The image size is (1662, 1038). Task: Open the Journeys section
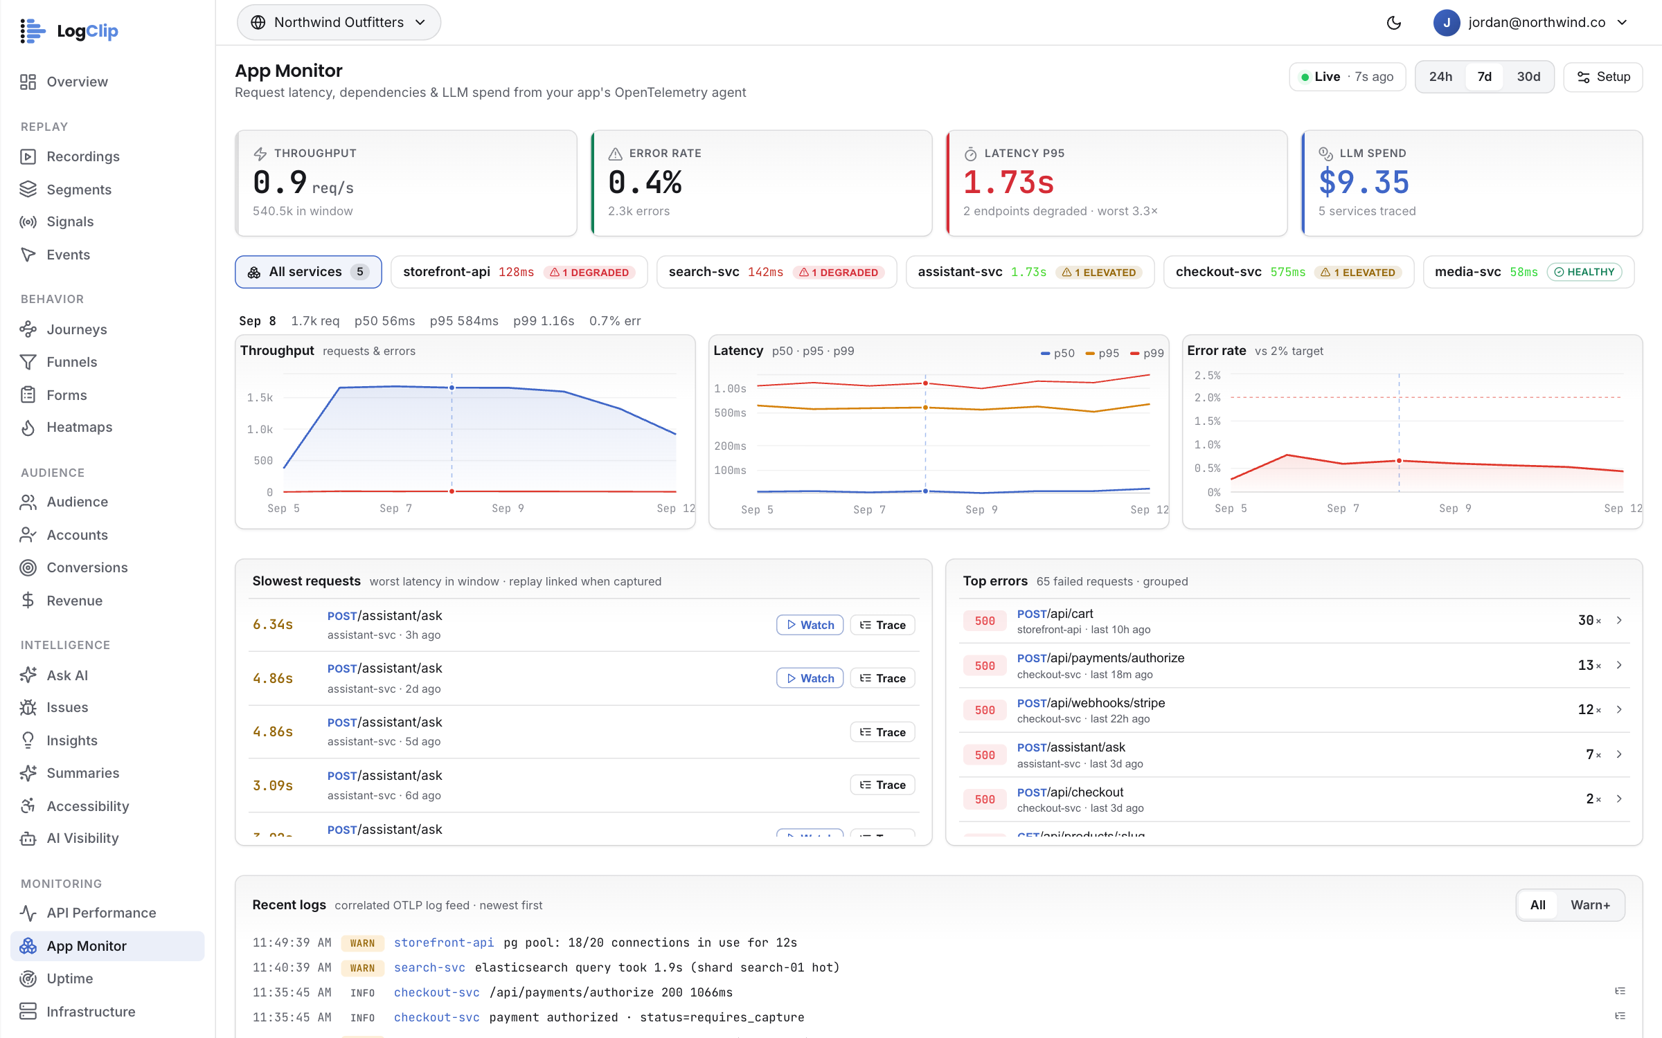click(x=107, y=329)
